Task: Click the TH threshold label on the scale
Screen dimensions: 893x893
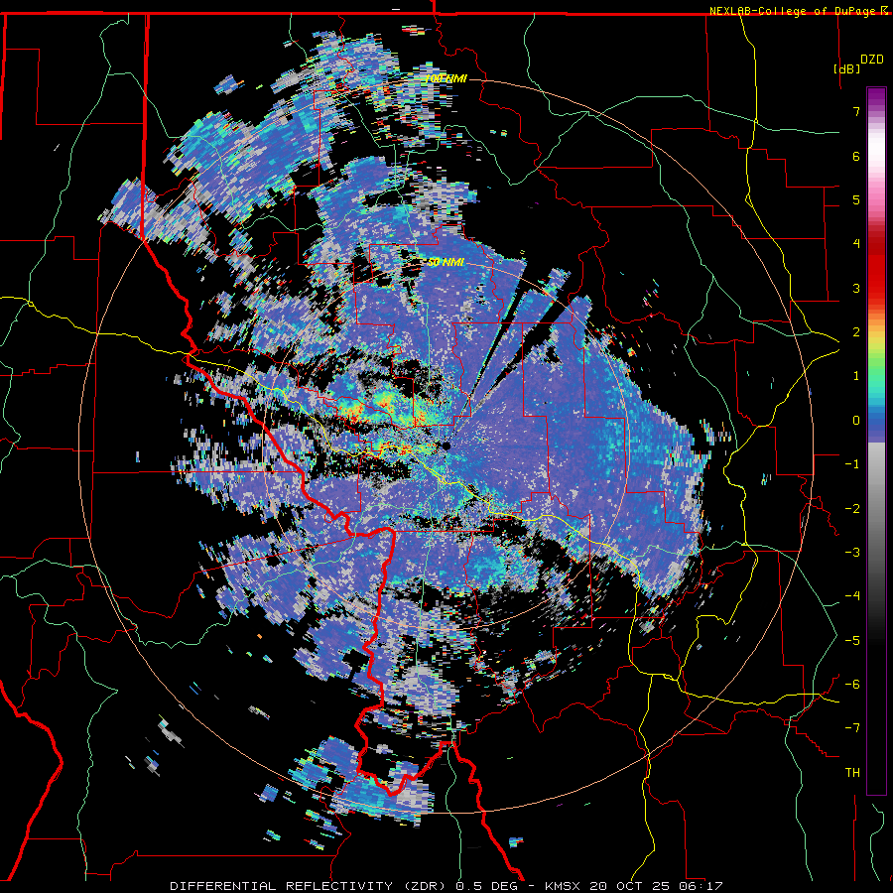Action: click(852, 773)
